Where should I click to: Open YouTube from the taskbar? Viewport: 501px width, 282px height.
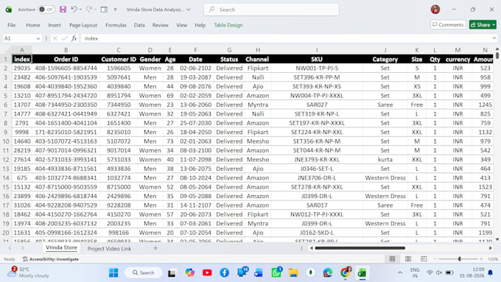[x=207, y=272]
